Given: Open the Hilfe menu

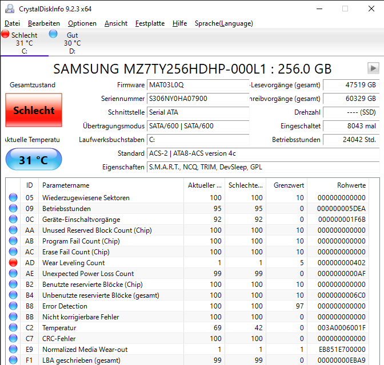Looking at the screenshot, I should 179,23.
